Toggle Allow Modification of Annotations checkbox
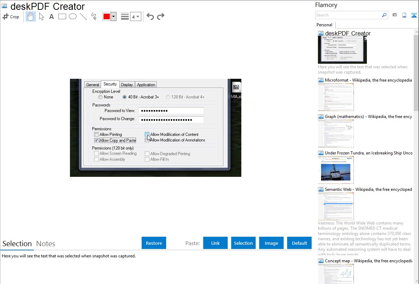This screenshot has width=419, height=284. pyautogui.click(x=147, y=140)
